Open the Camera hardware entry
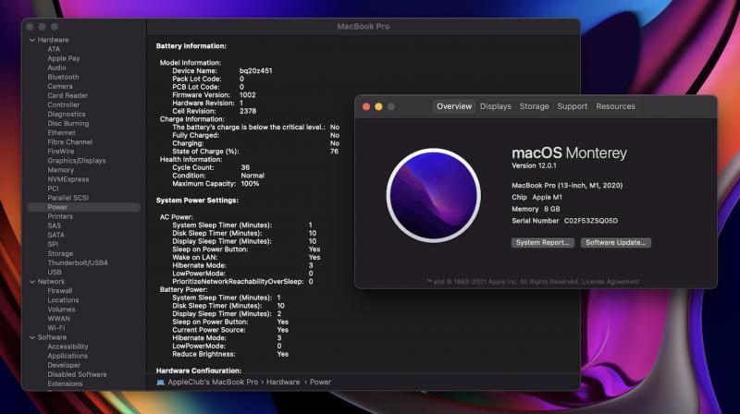Screen dimensions: 740x414 pos(60,86)
